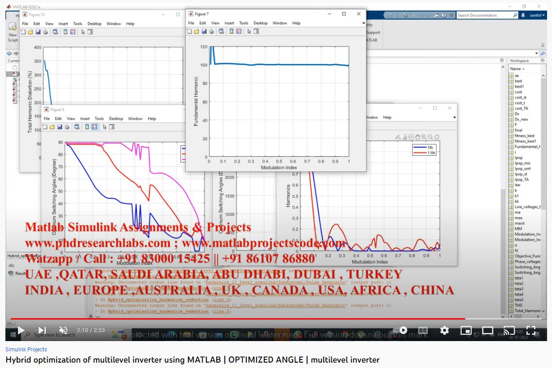Image resolution: width=552 pixels, height=368 pixels.
Task: Click Open File icon in Figure 9 toolbar
Action: [52, 127]
